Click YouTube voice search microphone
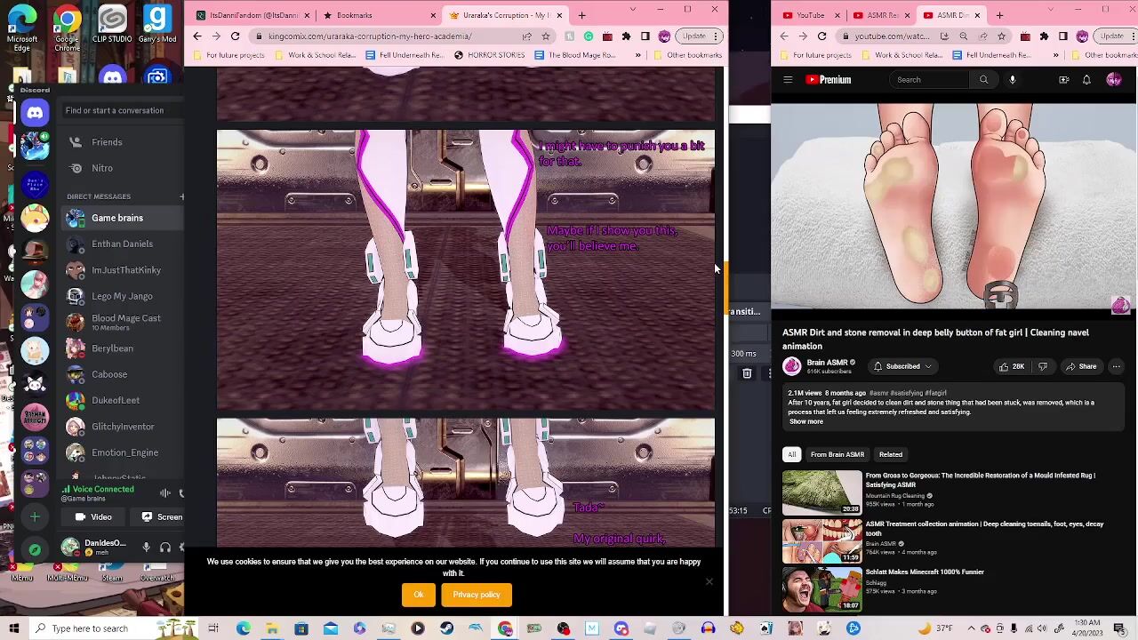The height and width of the screenshot is (640, 1138). point(1012,80)
